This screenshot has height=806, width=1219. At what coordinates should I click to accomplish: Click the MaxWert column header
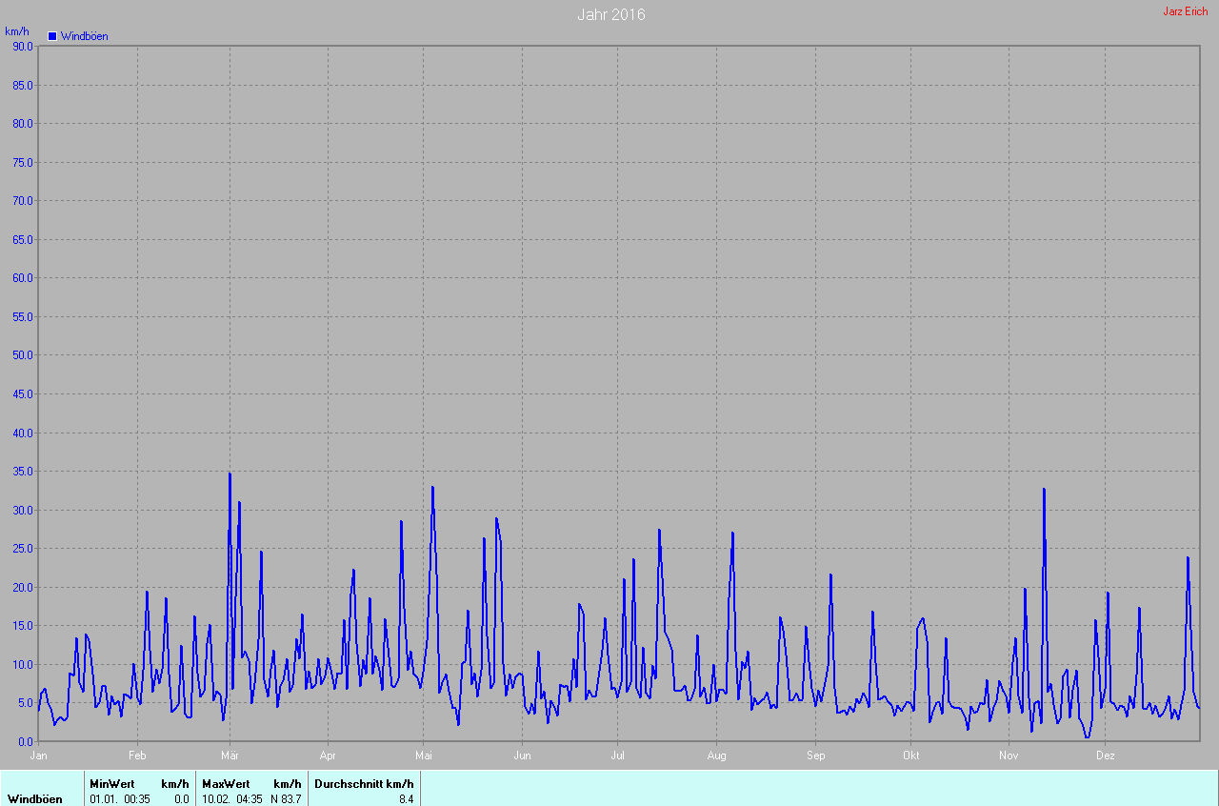click(x=226, y=784)
